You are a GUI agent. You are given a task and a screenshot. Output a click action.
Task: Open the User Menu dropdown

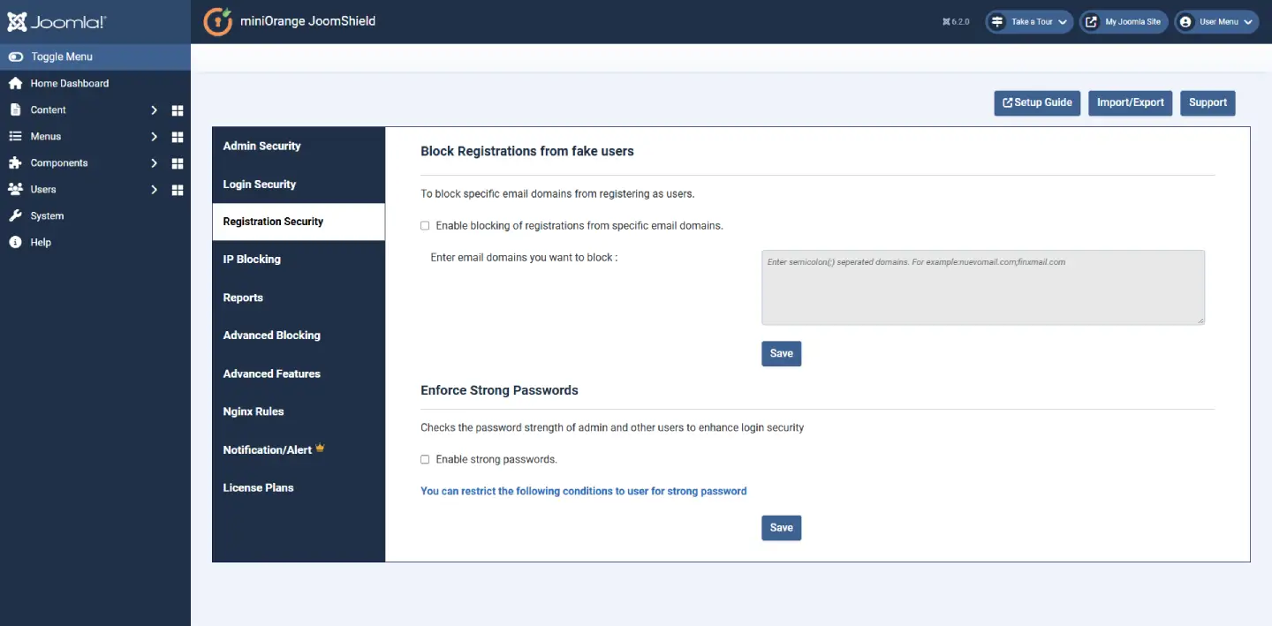point(1216,22)
